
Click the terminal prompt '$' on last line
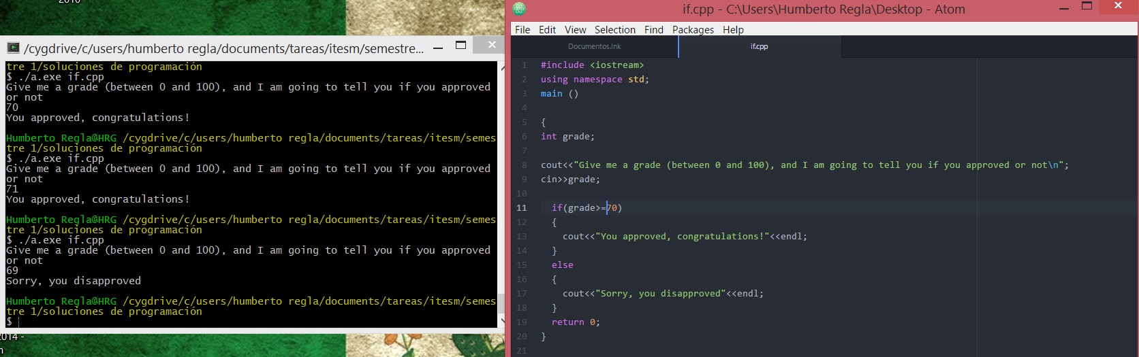pyautogui.click(x=9, y=322)
